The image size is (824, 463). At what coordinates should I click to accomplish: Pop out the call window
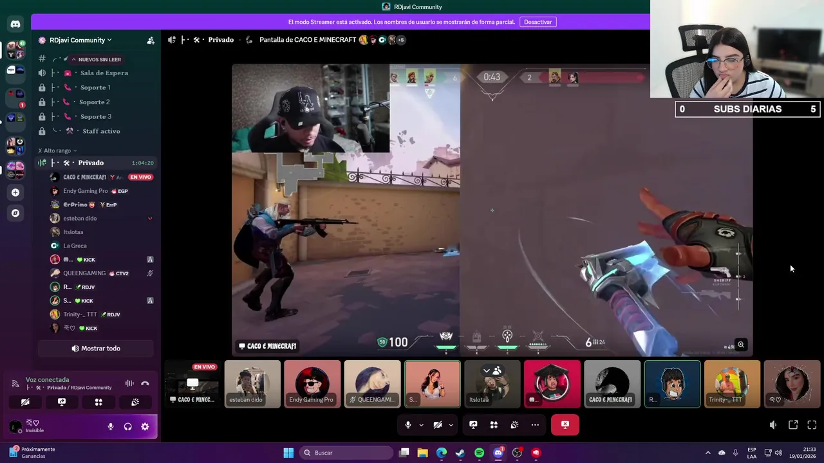(x=793, y=425)
